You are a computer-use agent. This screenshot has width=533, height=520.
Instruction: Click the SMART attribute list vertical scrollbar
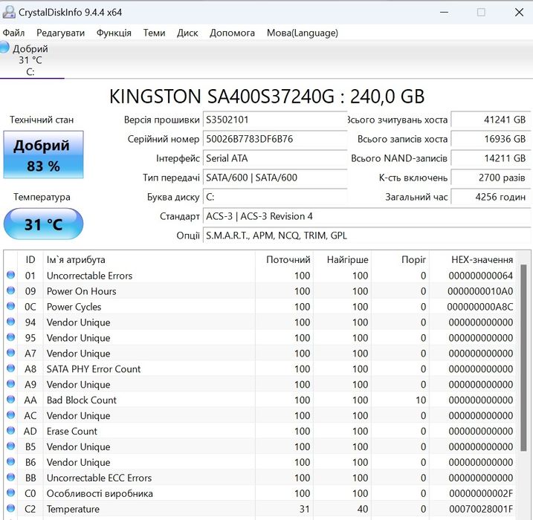point(523,358)
